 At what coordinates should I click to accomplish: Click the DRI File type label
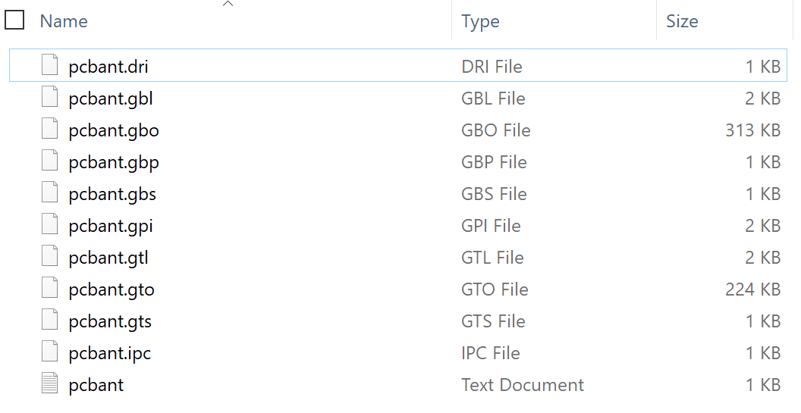coord(492,67)
